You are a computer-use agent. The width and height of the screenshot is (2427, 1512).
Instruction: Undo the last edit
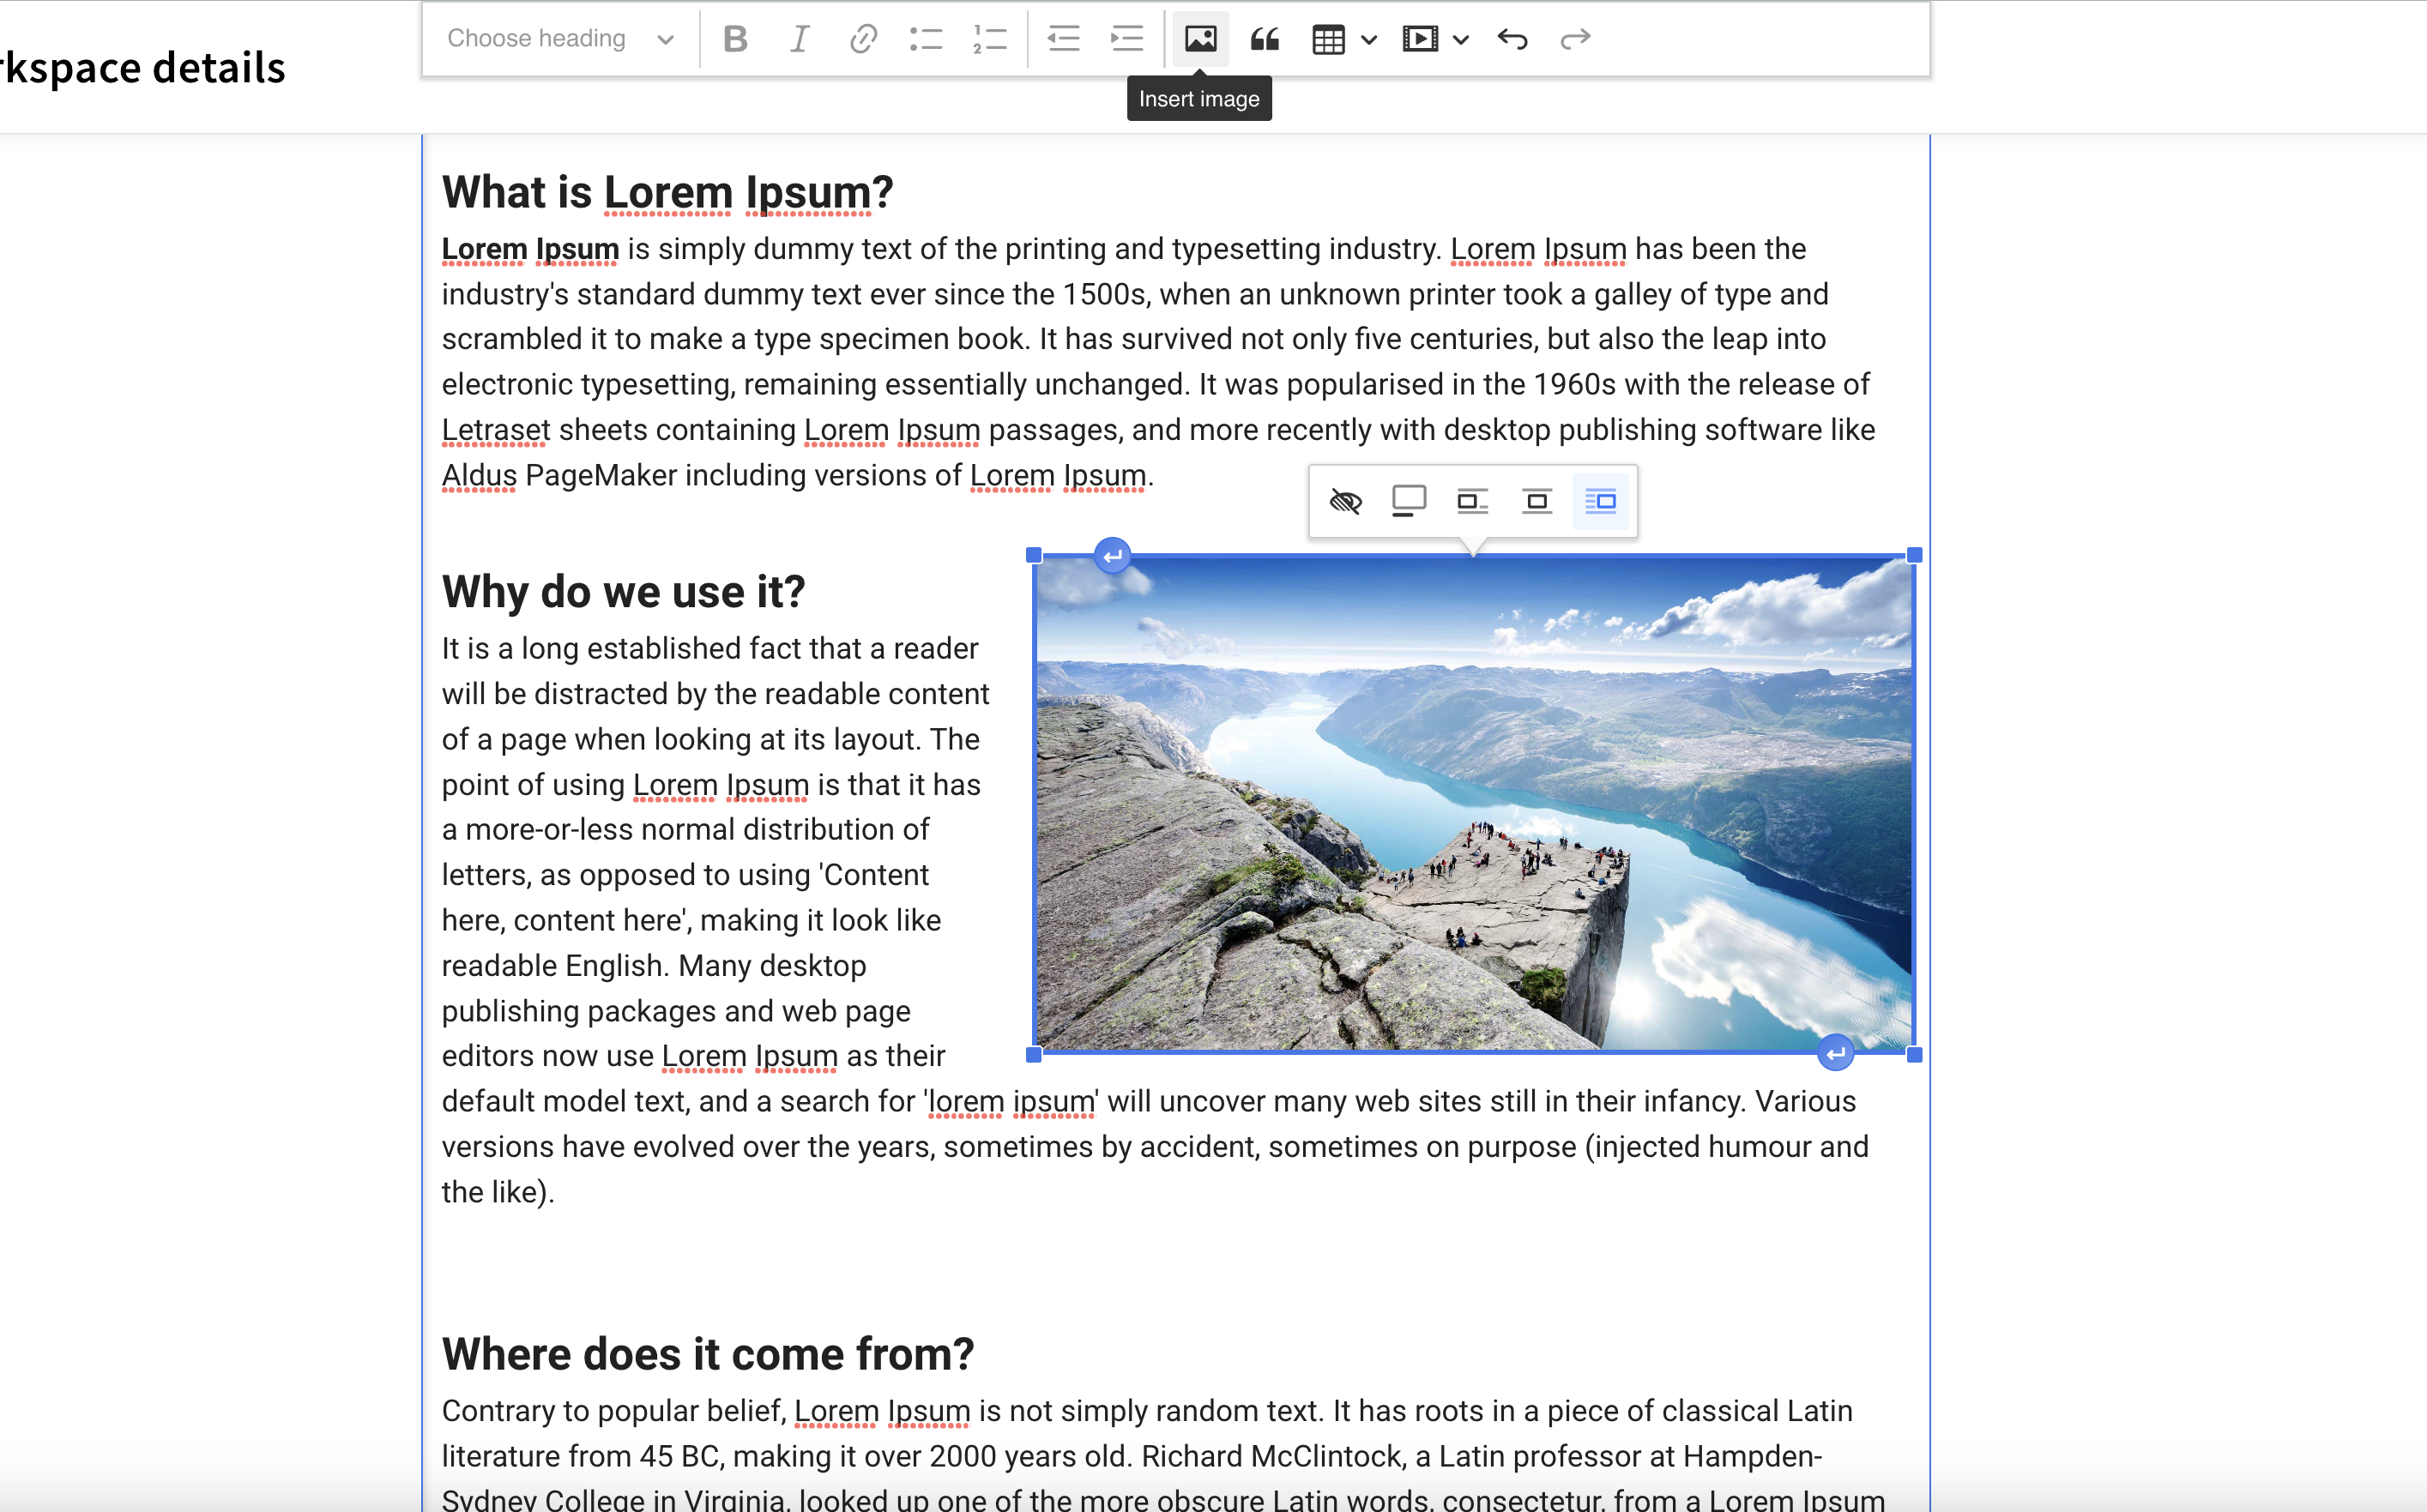1512,39
